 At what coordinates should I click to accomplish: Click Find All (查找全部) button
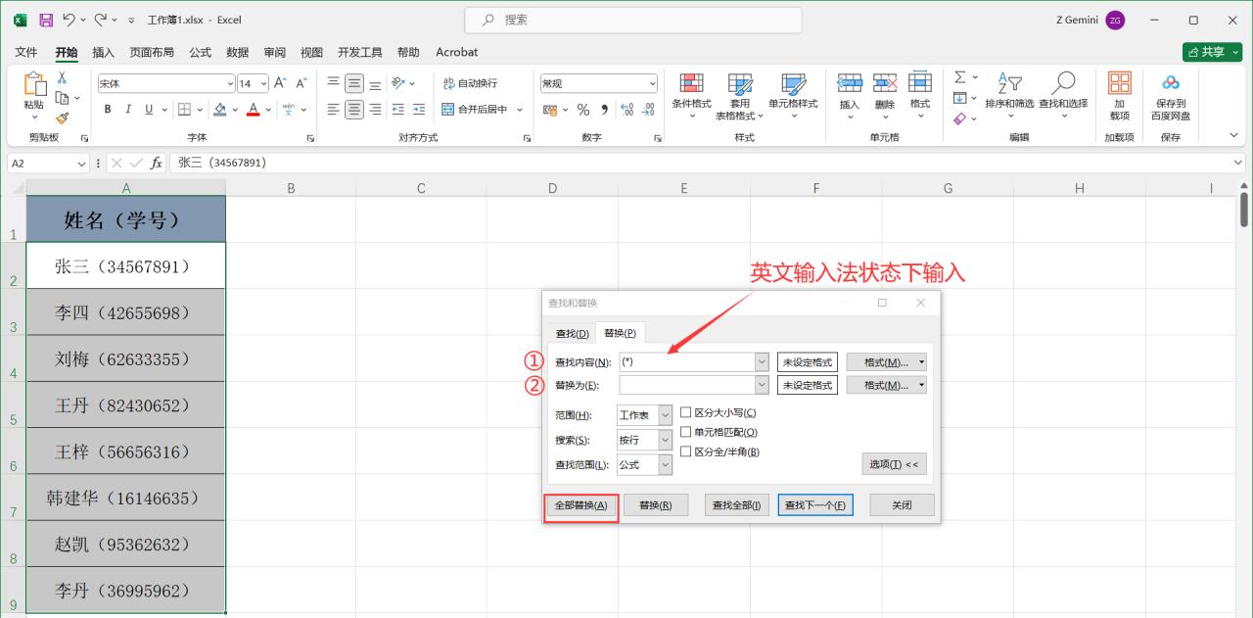736,505
